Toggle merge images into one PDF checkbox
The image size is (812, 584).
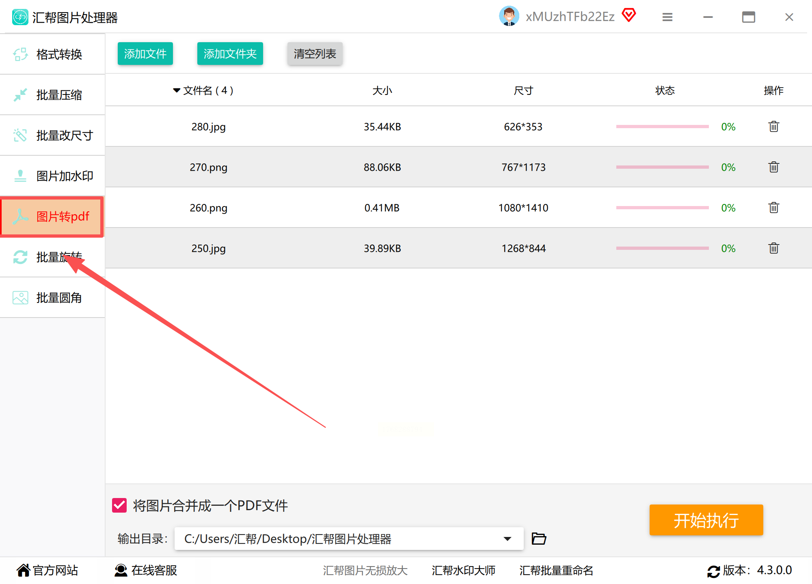[119, 505]
